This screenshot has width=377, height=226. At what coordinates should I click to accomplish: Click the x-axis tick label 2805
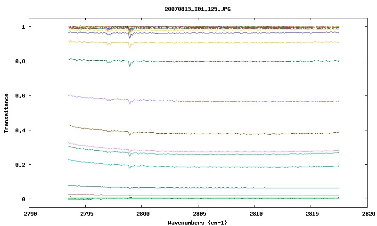point(199,214)
